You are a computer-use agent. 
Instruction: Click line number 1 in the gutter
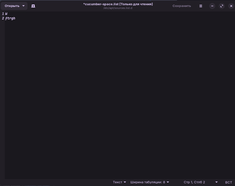coord(3,14)
